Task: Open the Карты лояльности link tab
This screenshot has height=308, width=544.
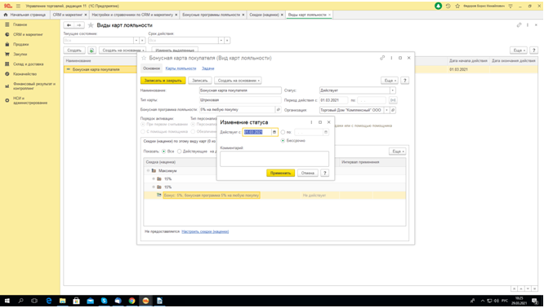Action: 181,68
